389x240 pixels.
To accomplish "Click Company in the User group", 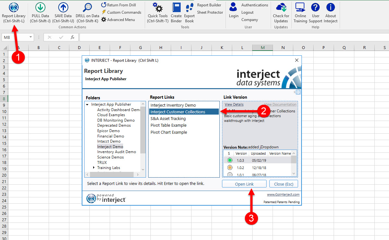I will pyautogui.click(x=250, y=20).
